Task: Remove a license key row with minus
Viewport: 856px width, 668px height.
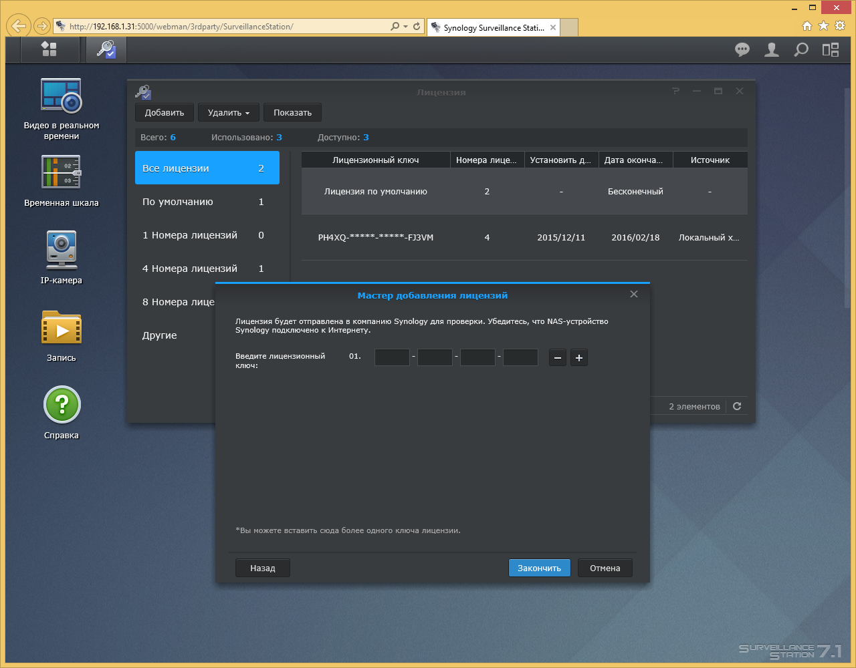Action: (558, 357)
